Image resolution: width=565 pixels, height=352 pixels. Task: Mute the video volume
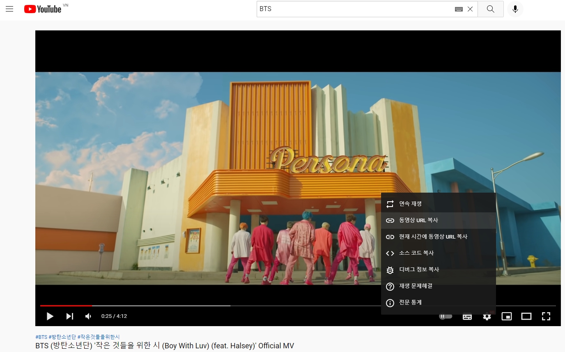click(88, 316)
